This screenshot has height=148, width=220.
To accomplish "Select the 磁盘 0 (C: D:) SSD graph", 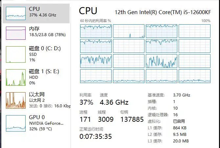I will pos(16,54).
